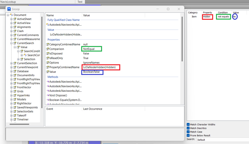
Task: Open the Search Default dropdown
Action: 223,140
